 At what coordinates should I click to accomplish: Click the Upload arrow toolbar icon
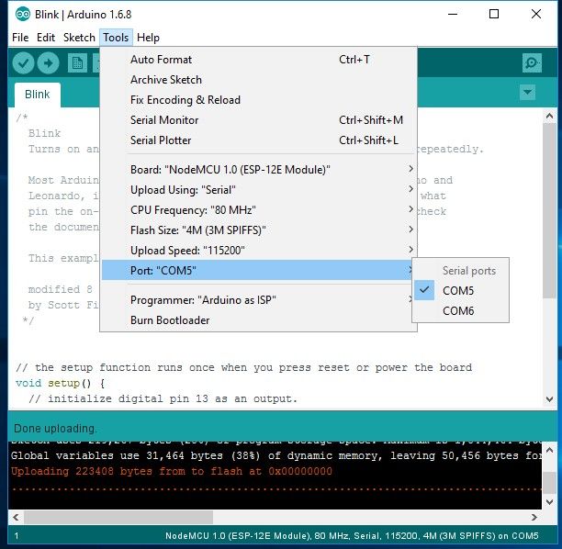(x=48, y=63)
